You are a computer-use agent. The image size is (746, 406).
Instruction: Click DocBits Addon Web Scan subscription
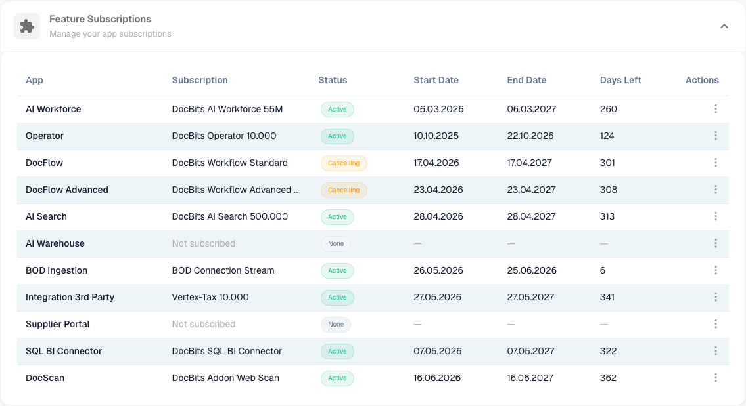[x=225, y=378]
